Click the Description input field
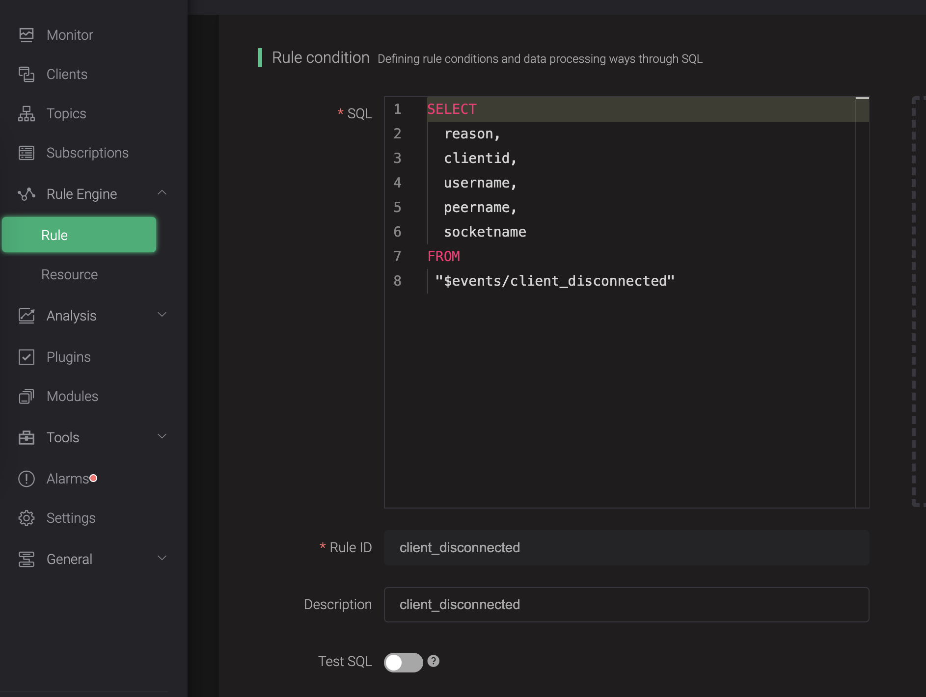 (626, 605)
